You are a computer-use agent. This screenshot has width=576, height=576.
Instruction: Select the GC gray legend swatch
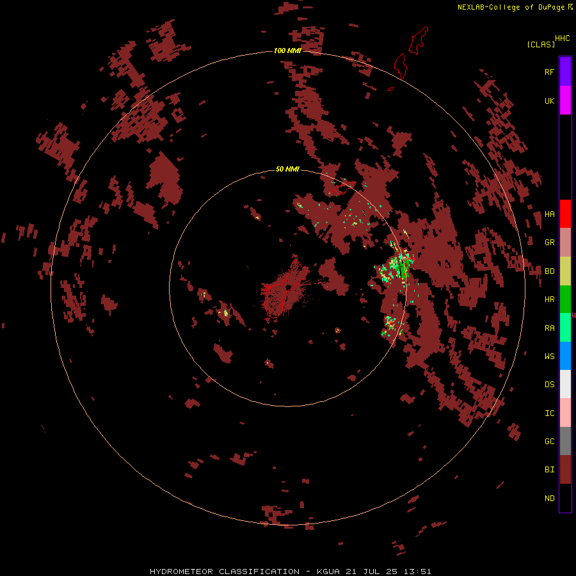pos(565,441)
